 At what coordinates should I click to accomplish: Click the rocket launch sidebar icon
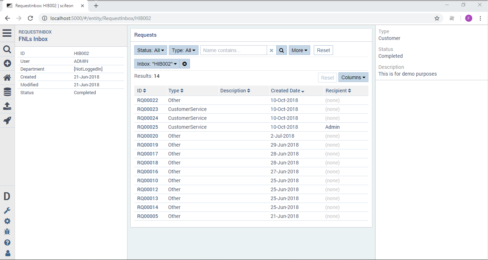7,121
